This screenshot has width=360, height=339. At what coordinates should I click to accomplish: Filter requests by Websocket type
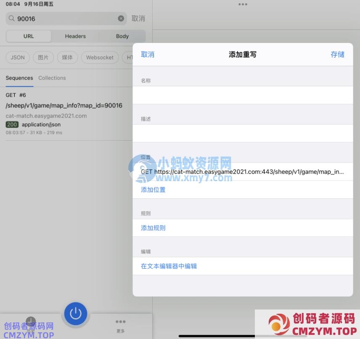point(100,58)
